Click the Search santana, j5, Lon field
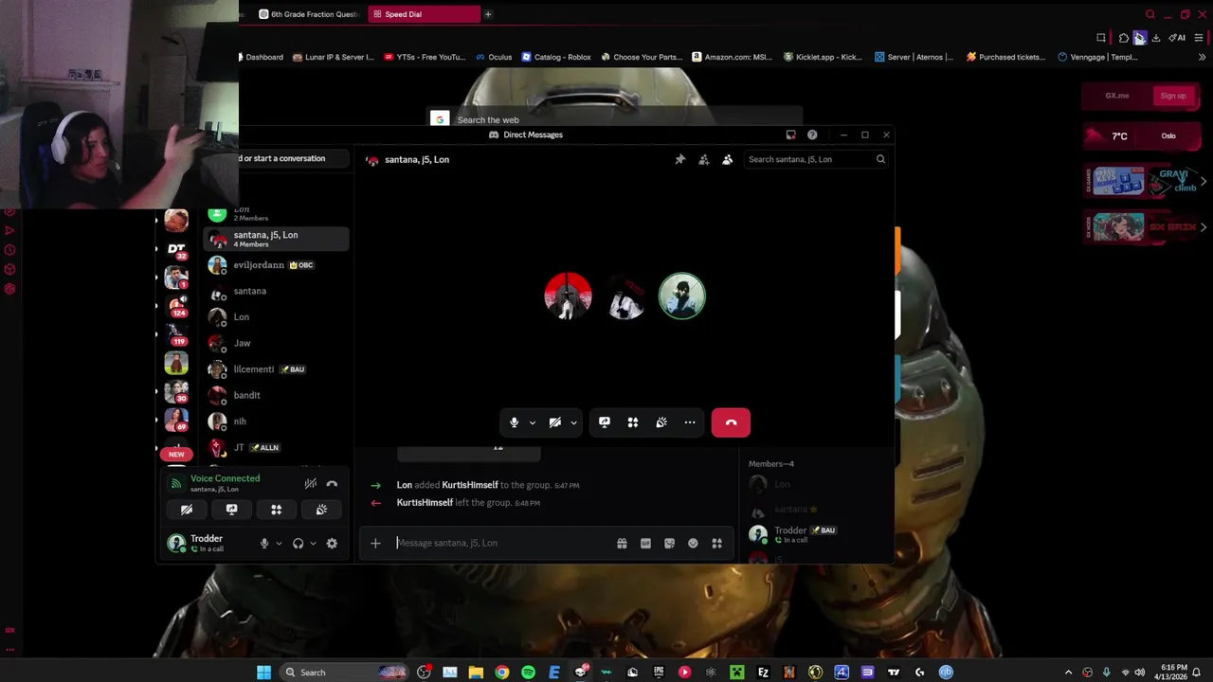This screenshot has width=1213, height=682. [815, 159]
